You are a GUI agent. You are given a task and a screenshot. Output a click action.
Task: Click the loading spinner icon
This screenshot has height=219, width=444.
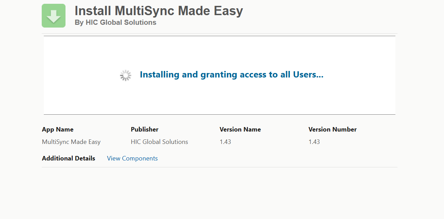click(x=125, y=75)
